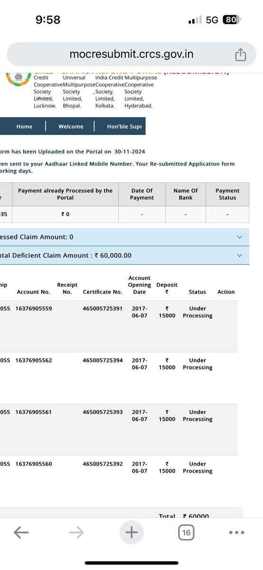Viewport: 263px width, 570px height.
Task: Go back with the browser back arrow
Action: (x=21, y=533)
